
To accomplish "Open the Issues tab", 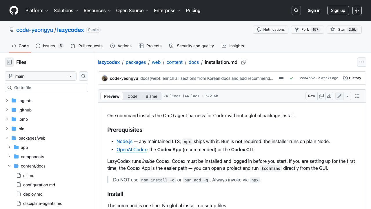I will 50,46.
